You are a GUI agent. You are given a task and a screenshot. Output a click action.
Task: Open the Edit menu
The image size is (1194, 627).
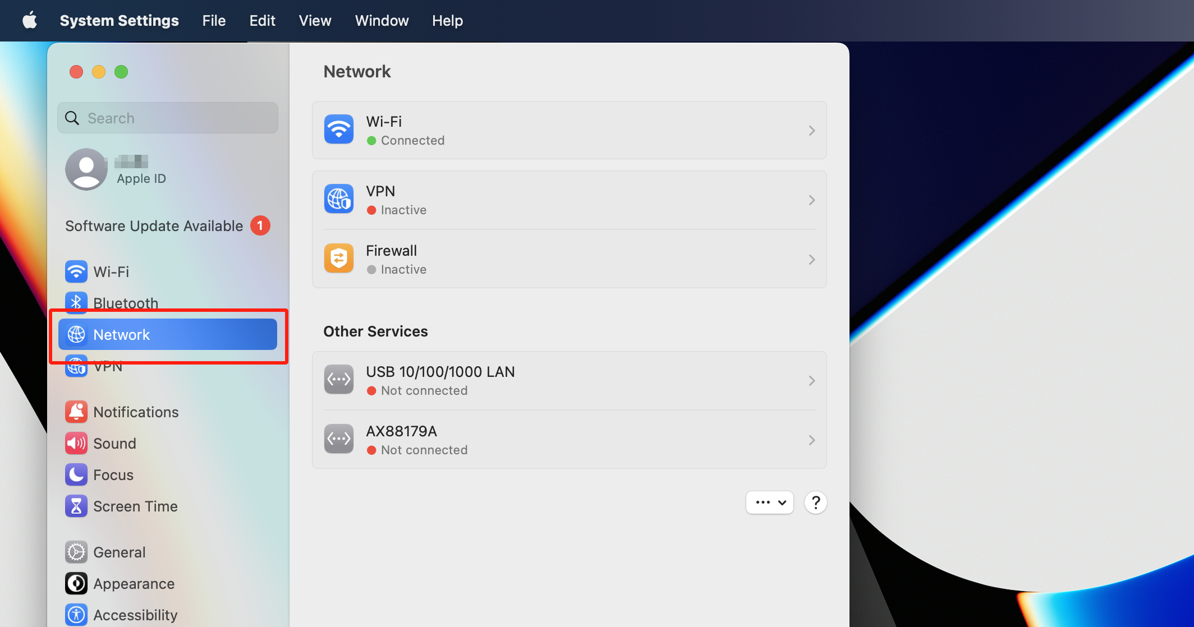(263, 21)
